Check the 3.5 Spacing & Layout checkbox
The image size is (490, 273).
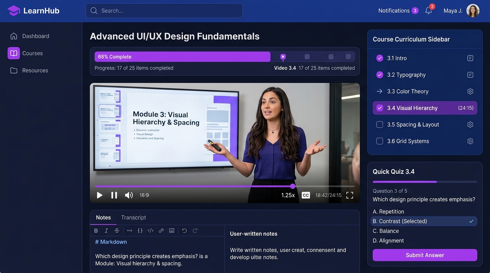pyautogui.click(x=380, y=124)
